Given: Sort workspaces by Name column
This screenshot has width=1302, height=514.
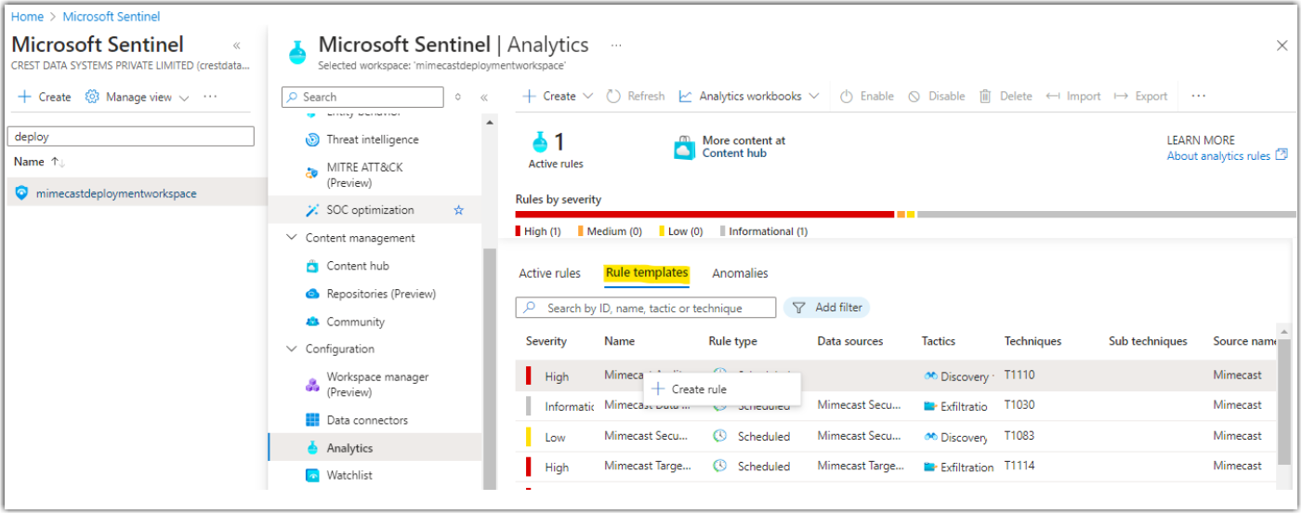Looking at the screenshot, I should click(39, 162).
